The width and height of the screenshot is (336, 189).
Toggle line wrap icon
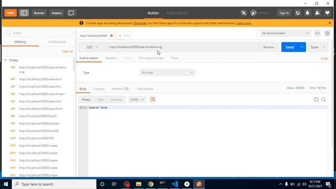[153, 99]
